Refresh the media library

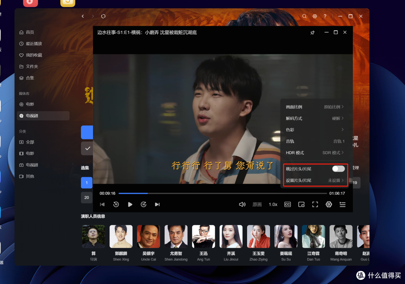(x=103, y=16)
